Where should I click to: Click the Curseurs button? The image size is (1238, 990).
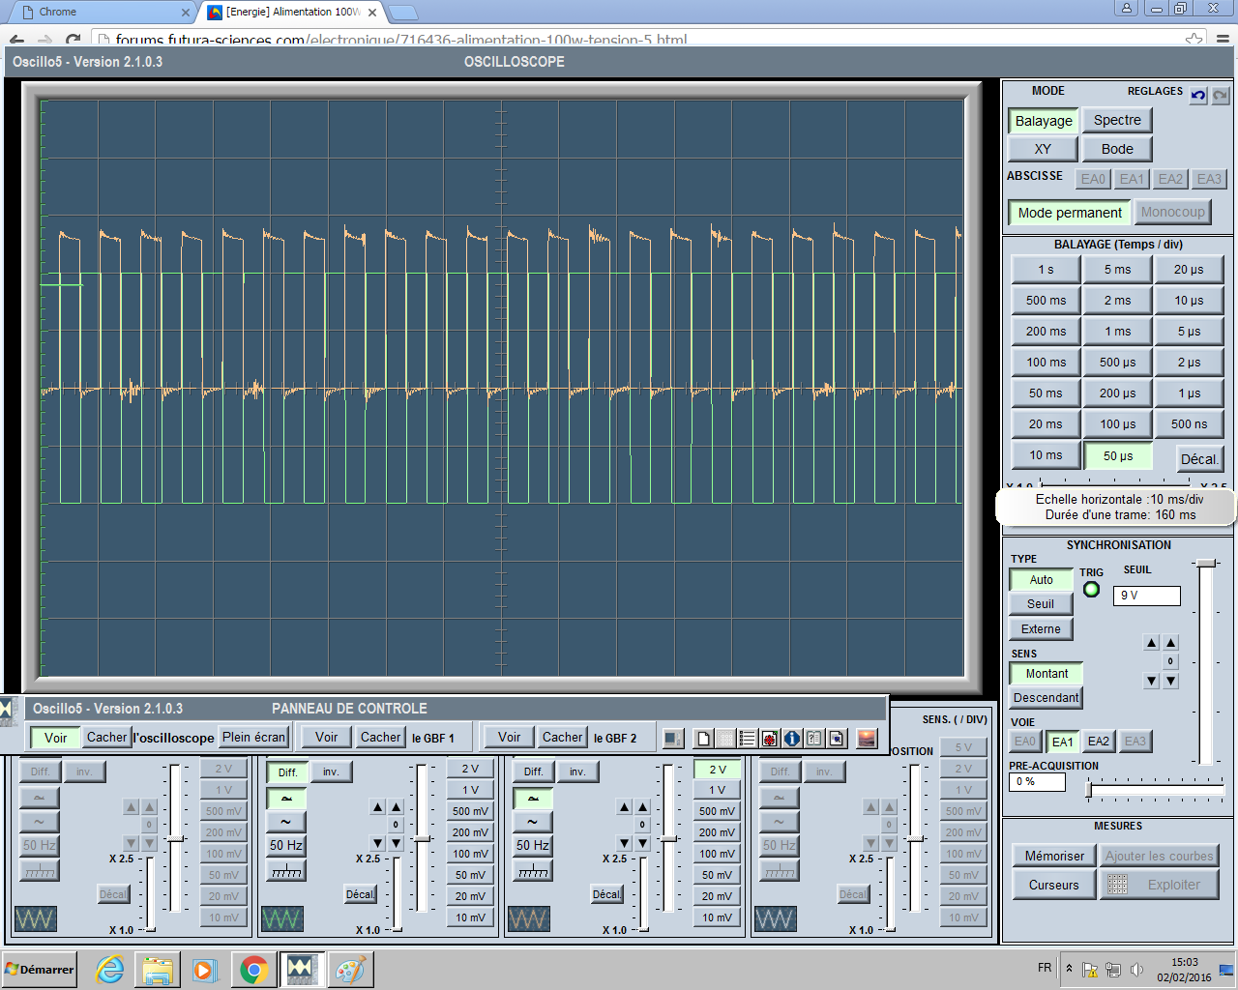click(x=1053, y=885)
